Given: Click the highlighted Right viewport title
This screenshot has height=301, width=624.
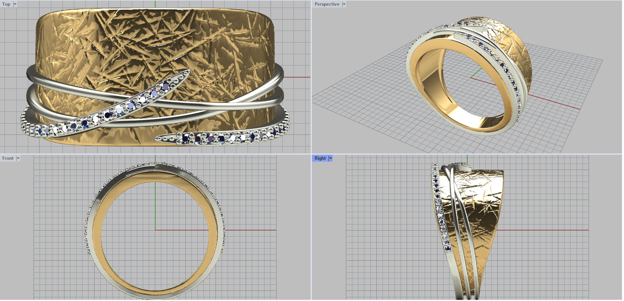Looking at the screenshot, I should (320, 158).
